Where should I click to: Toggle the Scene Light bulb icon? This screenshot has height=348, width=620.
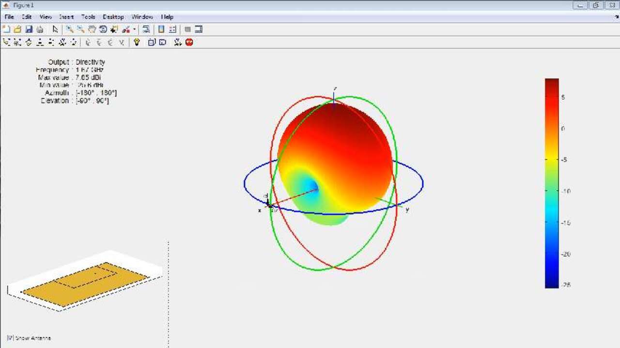137,43
